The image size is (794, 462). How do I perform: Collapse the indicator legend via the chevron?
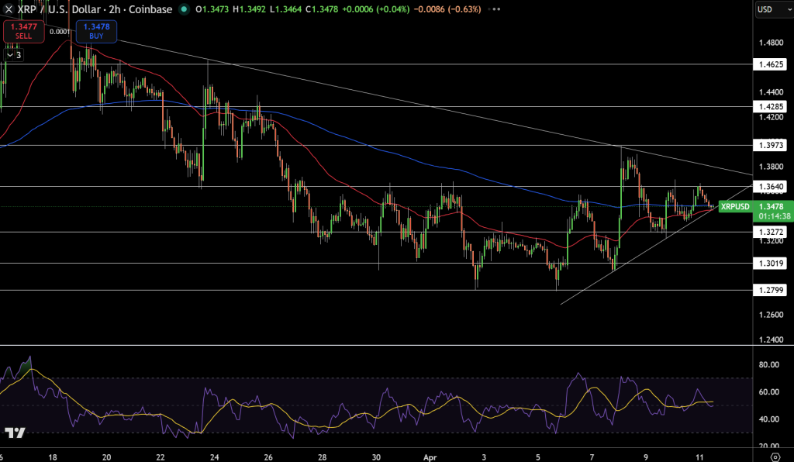[x=9, y=55]
